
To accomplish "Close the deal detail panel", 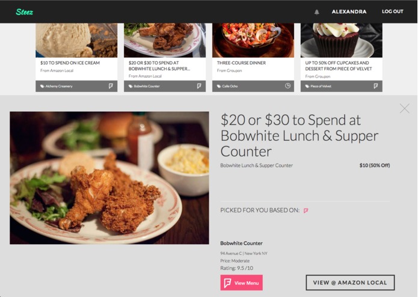I will click(x=404, y=108).
